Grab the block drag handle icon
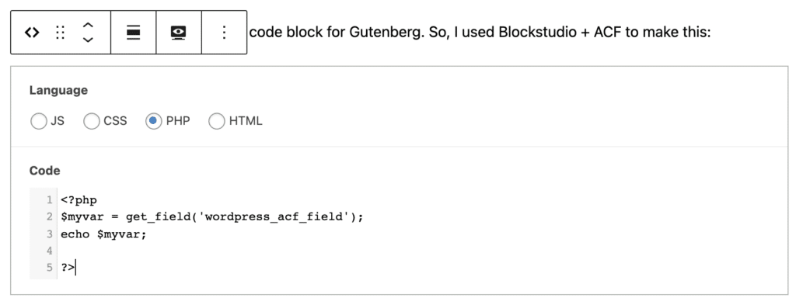Image resolution: width=796 pixels, height=308 pixels. [x=61, y=33]
